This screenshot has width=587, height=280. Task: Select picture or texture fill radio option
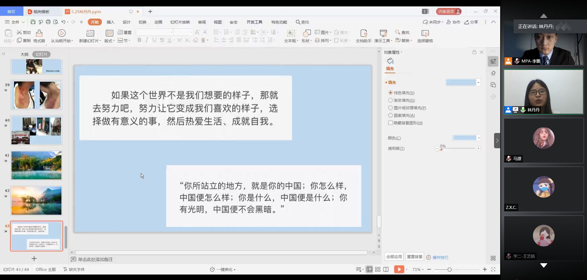coord(390,108)
